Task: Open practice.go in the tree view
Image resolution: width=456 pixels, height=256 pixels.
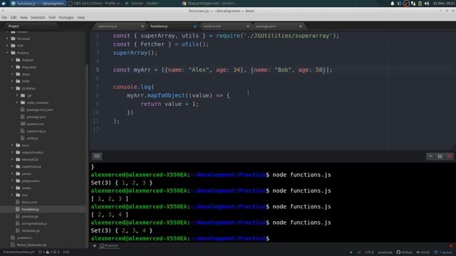Action: pyautogui.click(x=30, y=216)
